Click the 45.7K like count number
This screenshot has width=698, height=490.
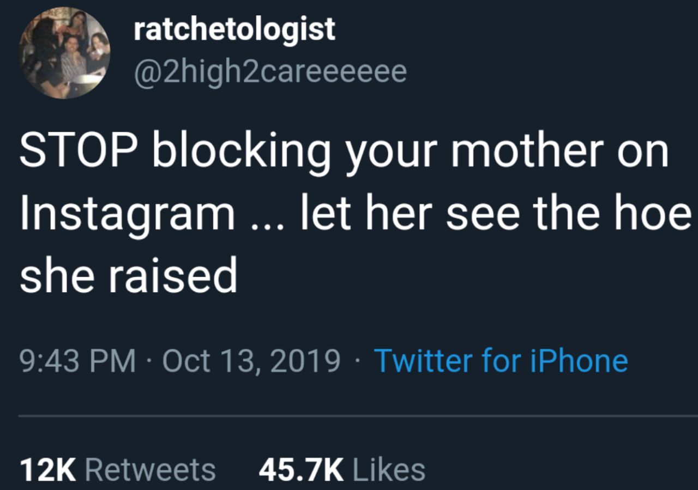click(x=301, y=470)
